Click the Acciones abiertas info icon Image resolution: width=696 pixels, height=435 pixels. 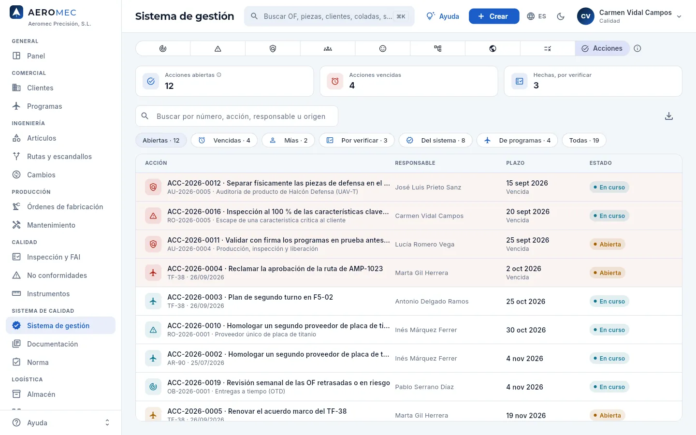pos(219,75)
